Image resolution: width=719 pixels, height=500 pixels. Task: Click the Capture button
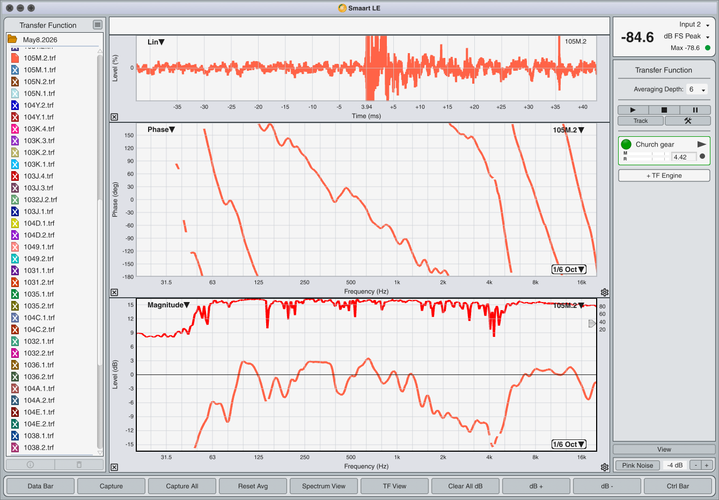[111, 486]
